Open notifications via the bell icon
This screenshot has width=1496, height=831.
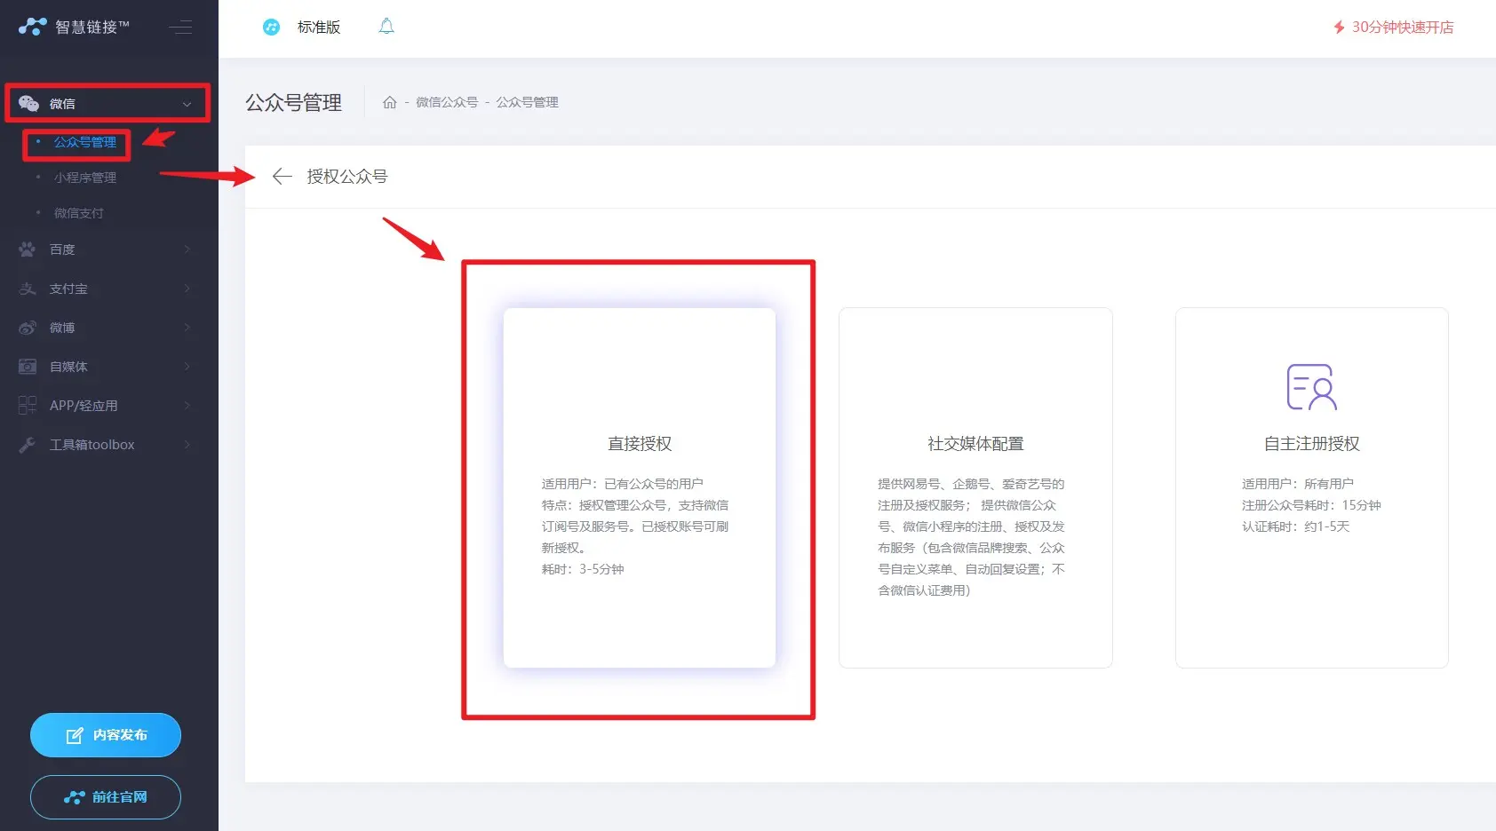pyautogui.click(x=386, y=27)
